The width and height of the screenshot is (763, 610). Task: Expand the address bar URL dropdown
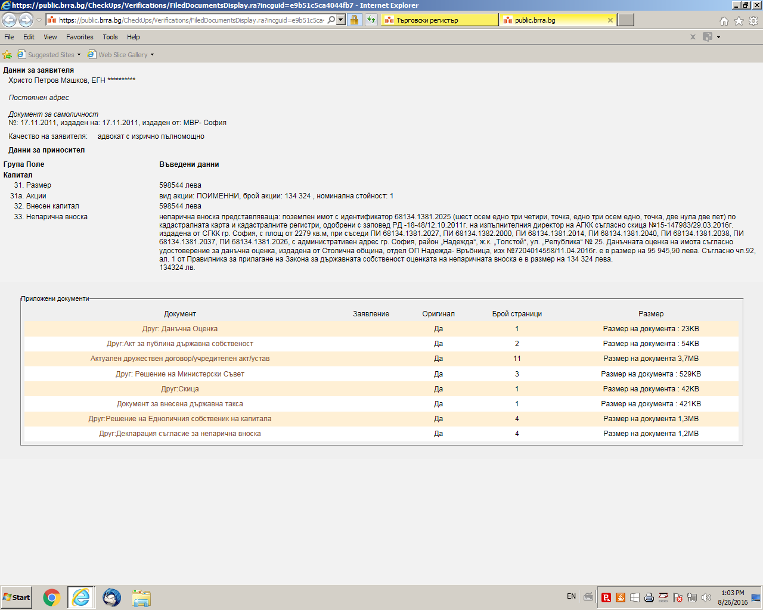[341, 20]
